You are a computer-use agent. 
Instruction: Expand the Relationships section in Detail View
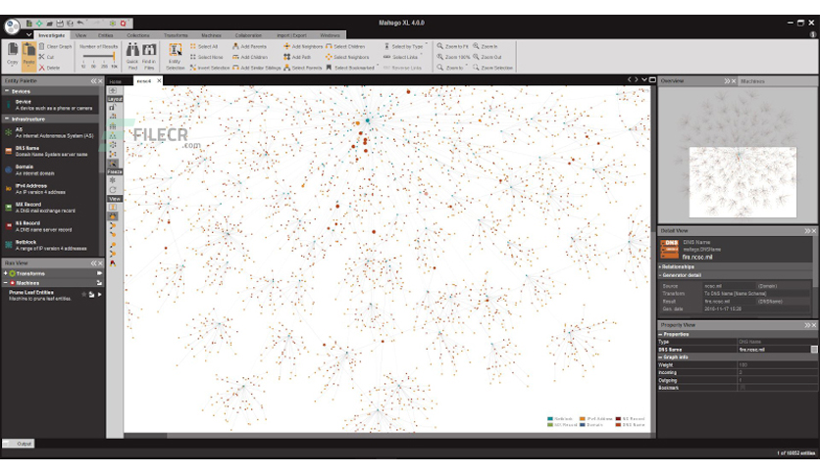point(660,266)
